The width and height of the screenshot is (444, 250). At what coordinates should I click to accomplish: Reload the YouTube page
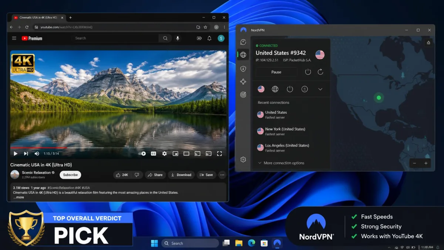coord(27,27)
